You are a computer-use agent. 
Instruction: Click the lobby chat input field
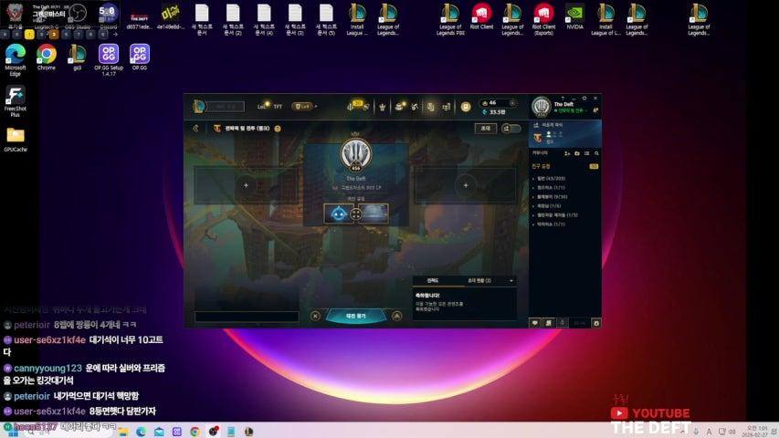pyautogui.click(x=247, y=317)
